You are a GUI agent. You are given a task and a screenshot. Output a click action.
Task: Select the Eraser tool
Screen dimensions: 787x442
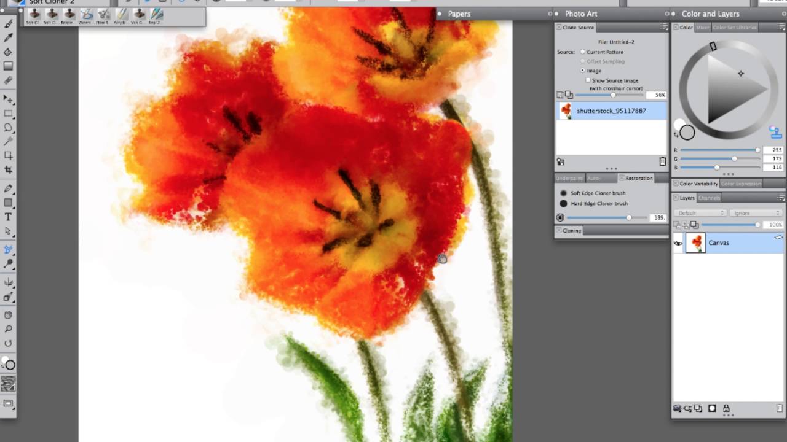click(9, 80)
